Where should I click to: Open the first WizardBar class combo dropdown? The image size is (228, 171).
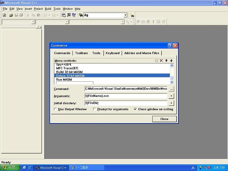[x=33, y=22]
